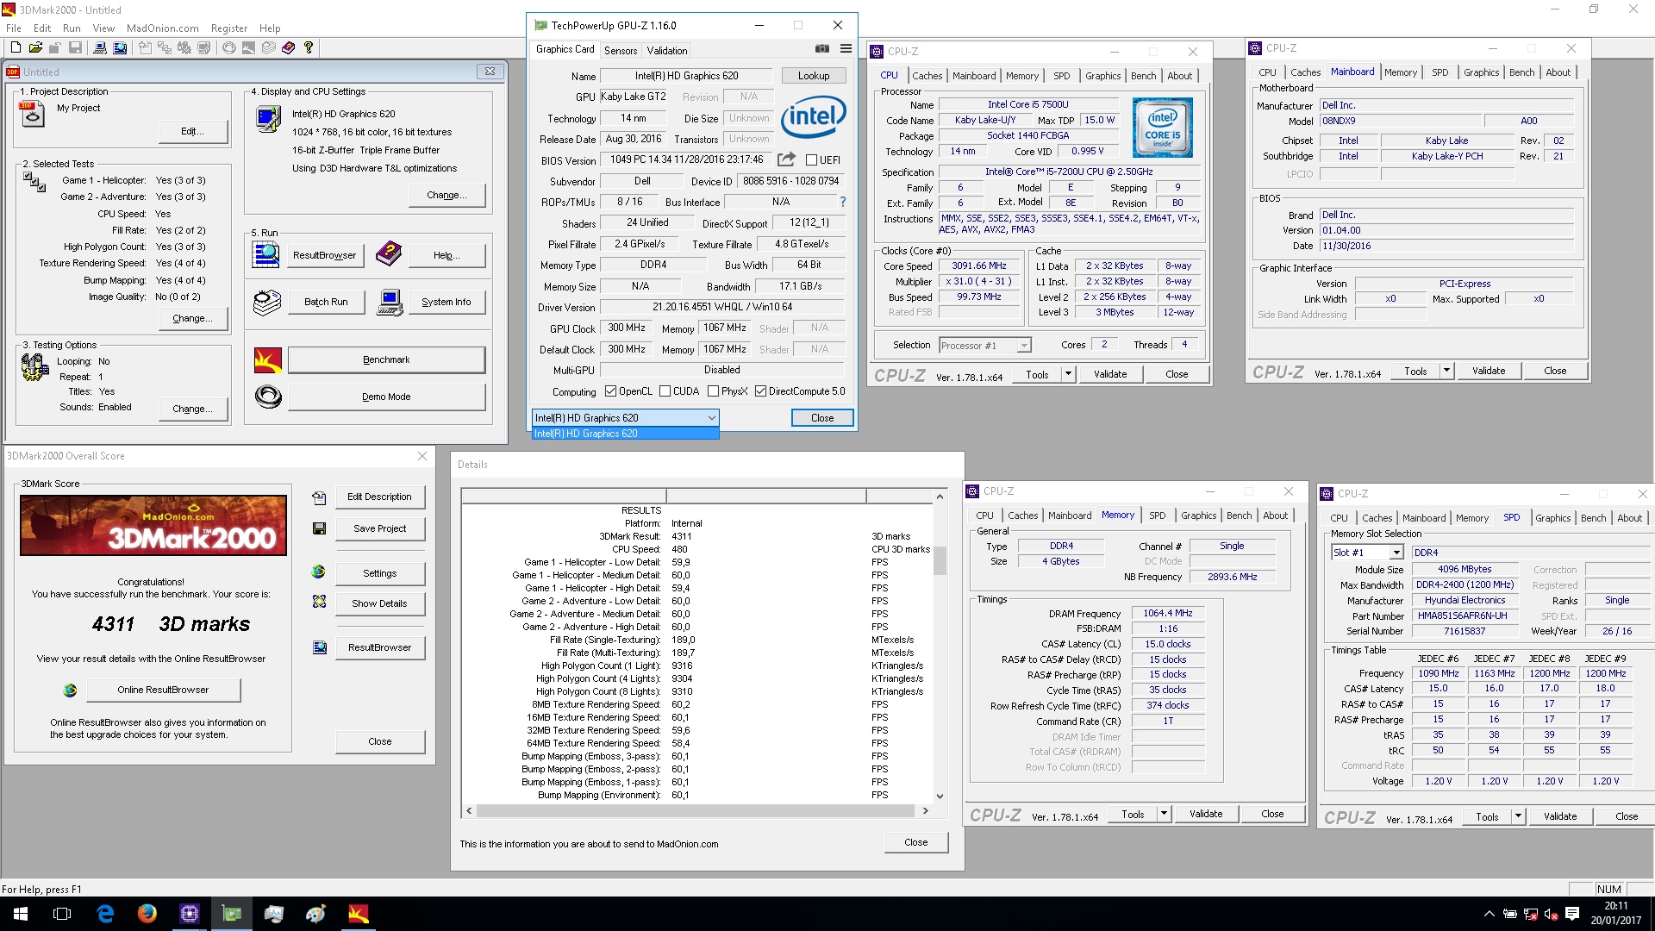
Task: Click the ResultBrowser magnifier icon in Run section
Action: tap(265, 254)
